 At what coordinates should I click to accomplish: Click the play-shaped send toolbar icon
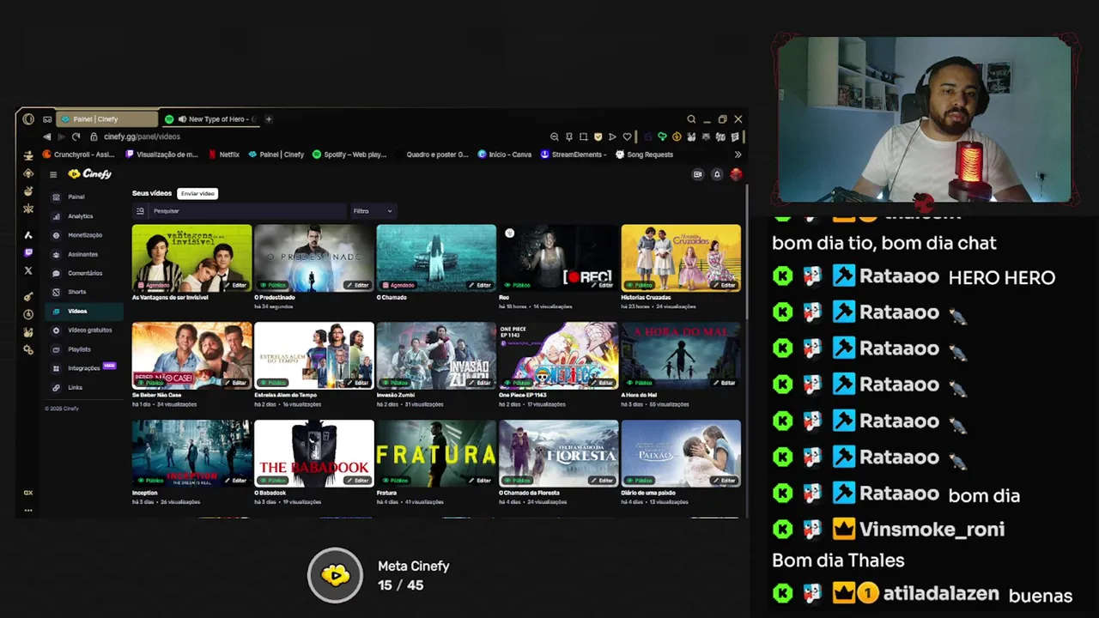[612, 136]
